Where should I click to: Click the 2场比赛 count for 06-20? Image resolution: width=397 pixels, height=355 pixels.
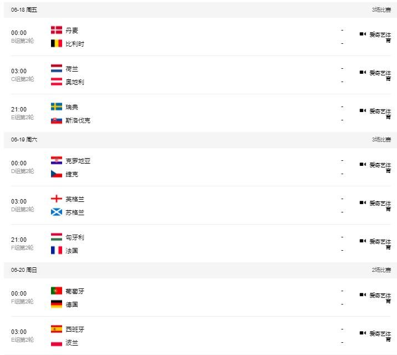coord(381,270)
